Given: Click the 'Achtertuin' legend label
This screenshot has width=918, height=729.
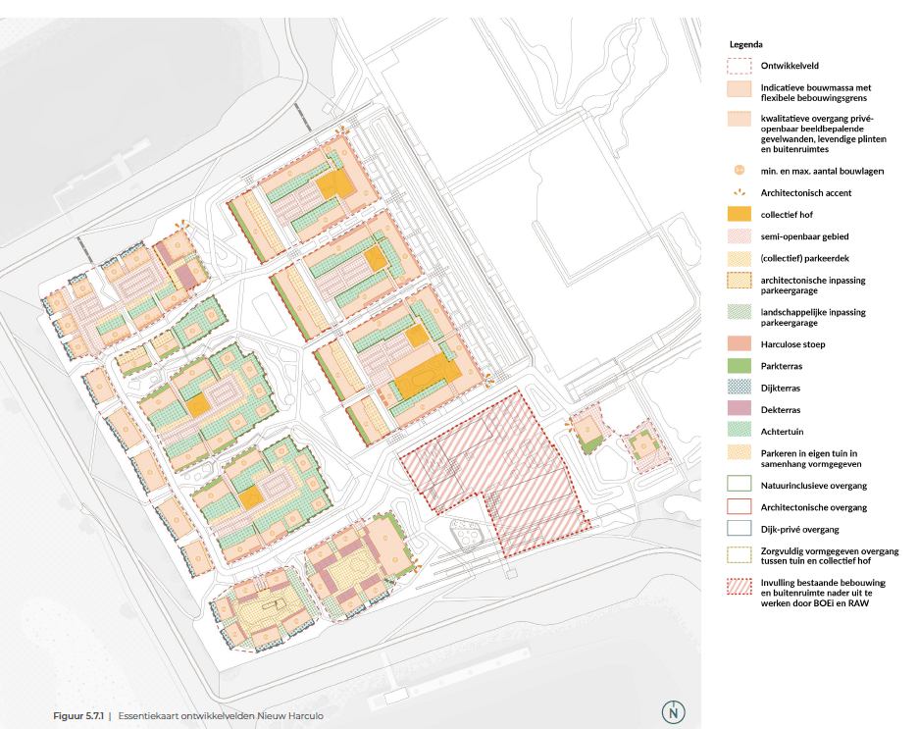Looking at the screenshot, I should 783,432.
